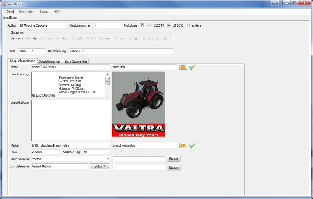The width and height of the screenshot is (313, 199).
Task: Switch to the Shop Informationen tab
Action: tap(23, 61)
